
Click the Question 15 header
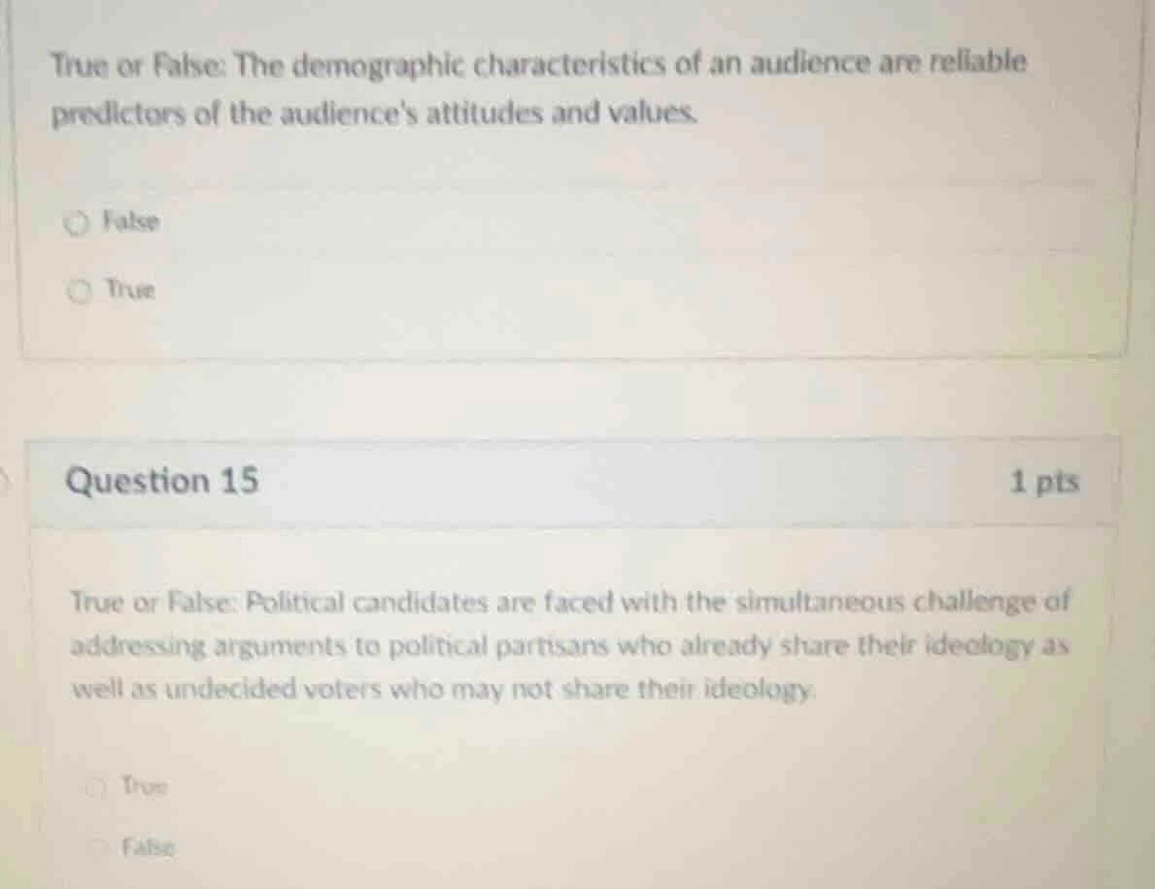[161, 480]
